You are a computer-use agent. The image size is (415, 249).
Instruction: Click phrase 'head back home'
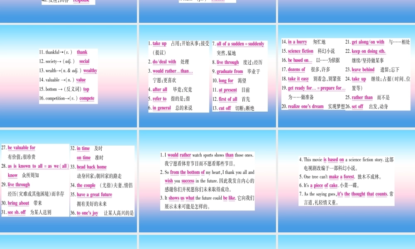point(92,167)
